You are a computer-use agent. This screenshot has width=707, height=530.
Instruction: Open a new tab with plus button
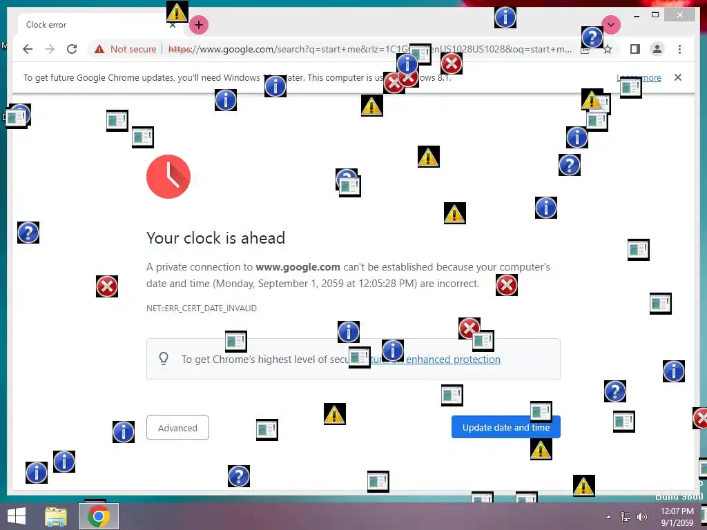point(199,25)
